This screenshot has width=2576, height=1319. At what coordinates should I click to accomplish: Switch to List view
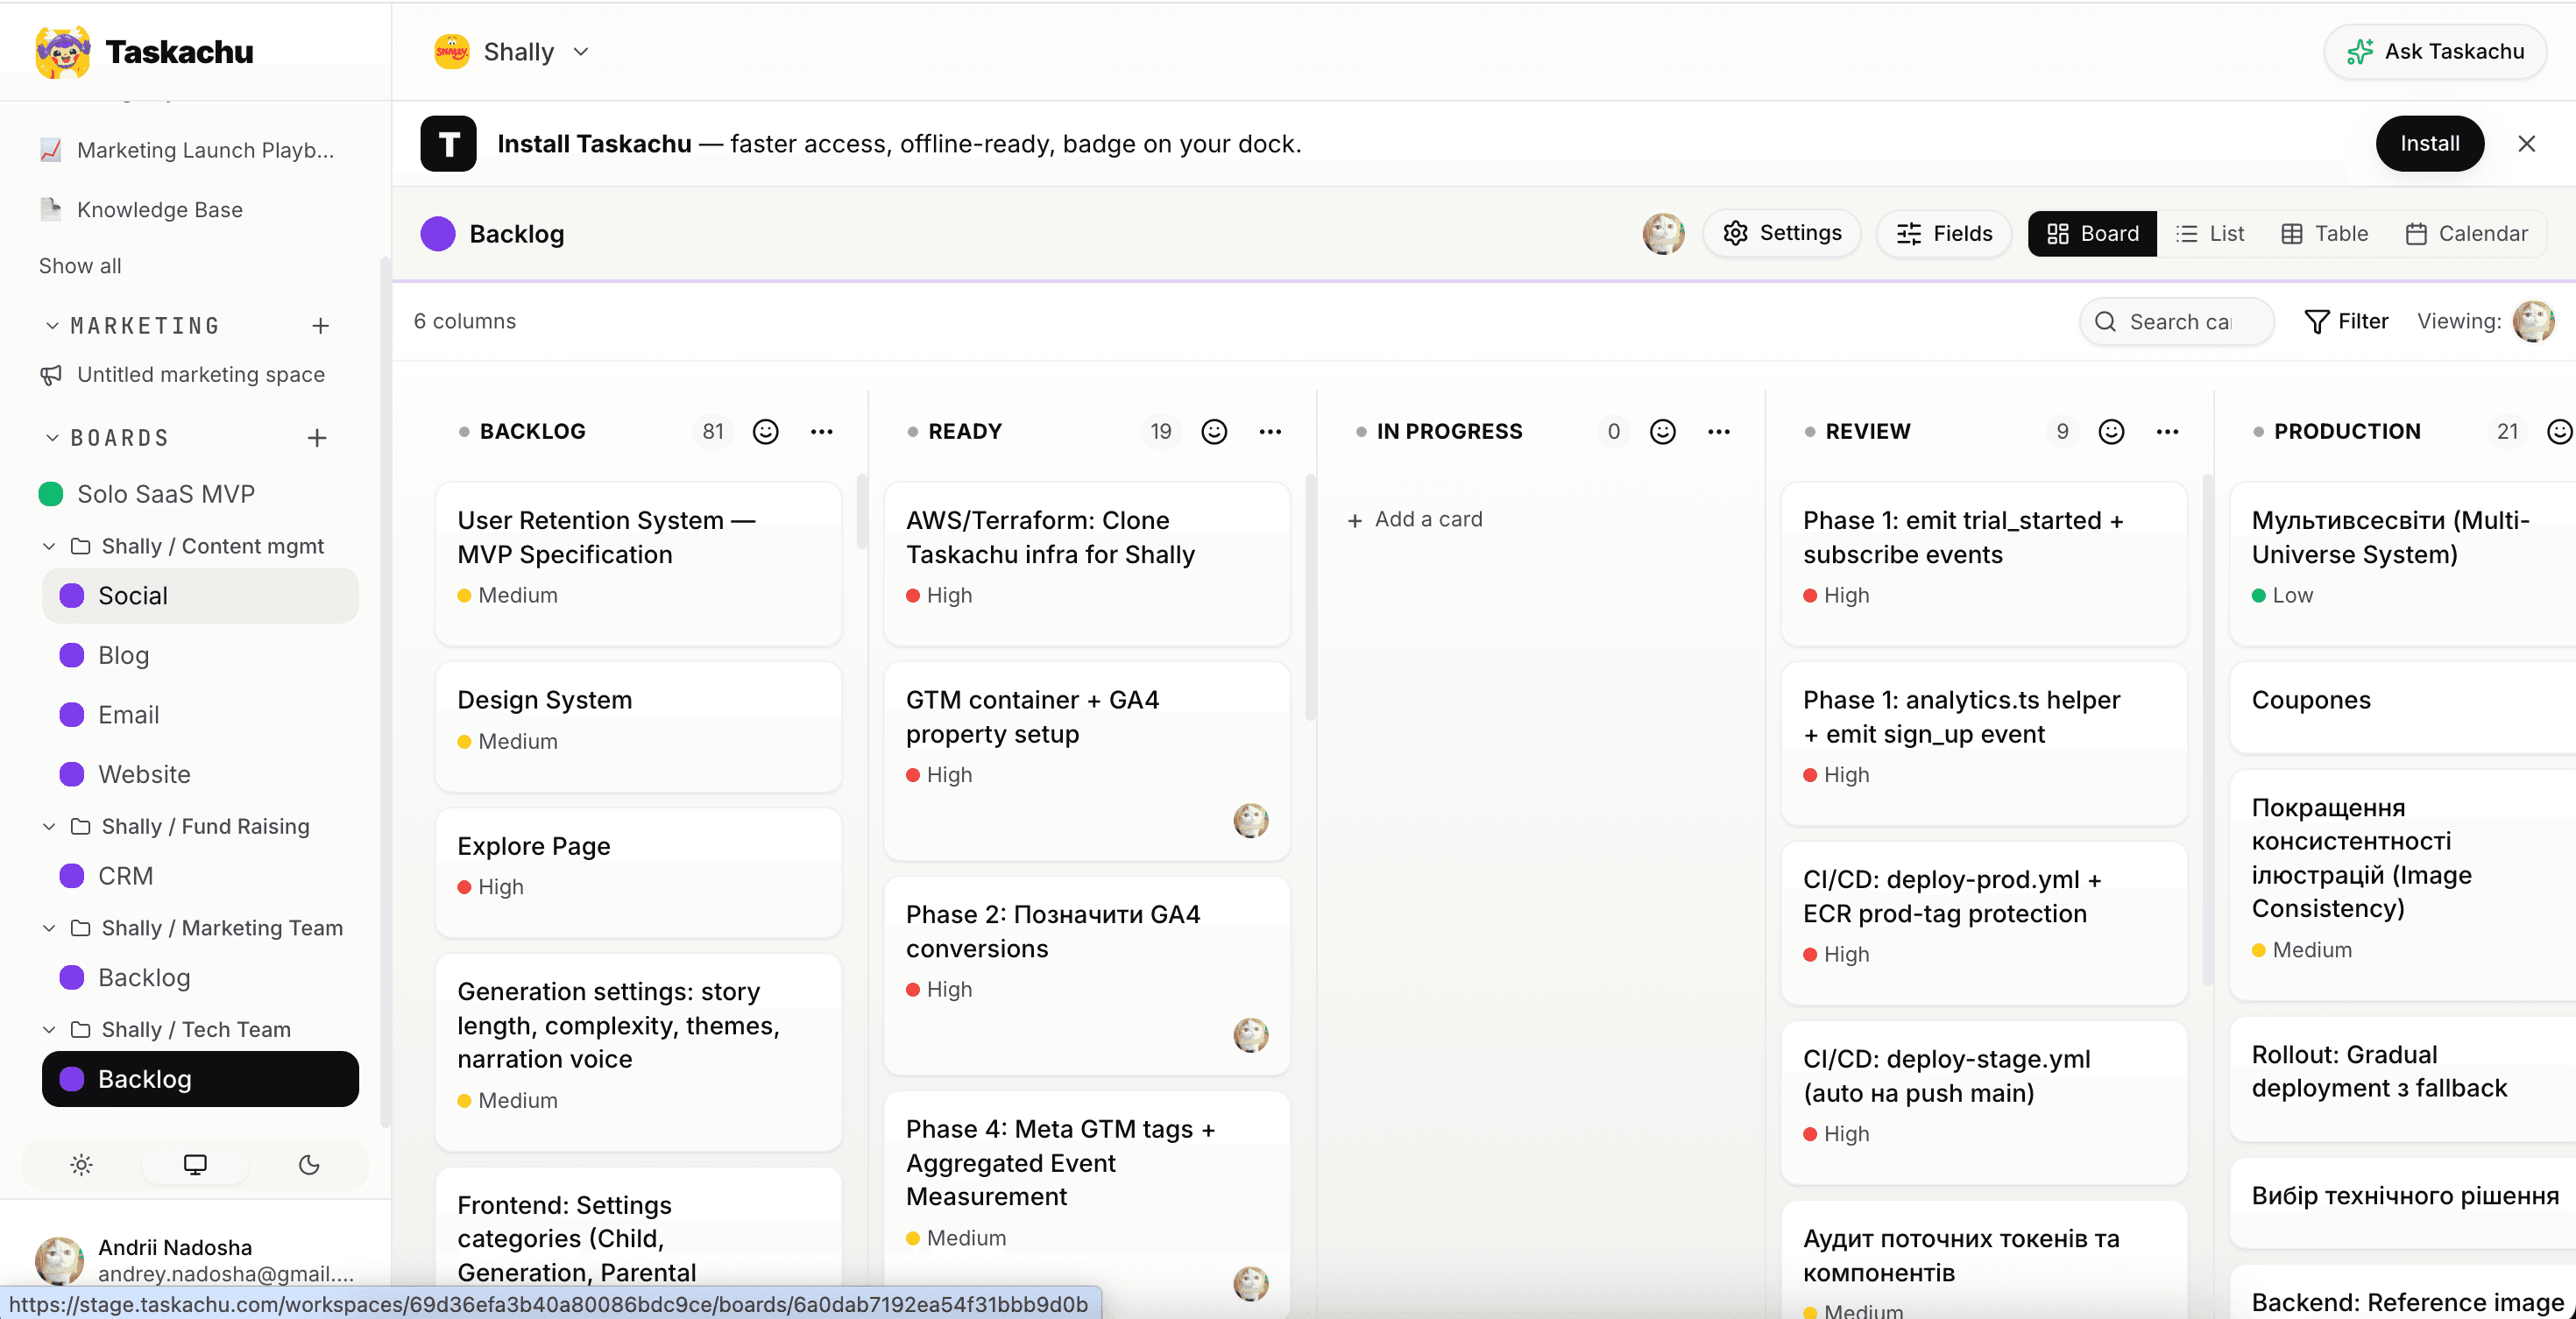coord(2210,234)
